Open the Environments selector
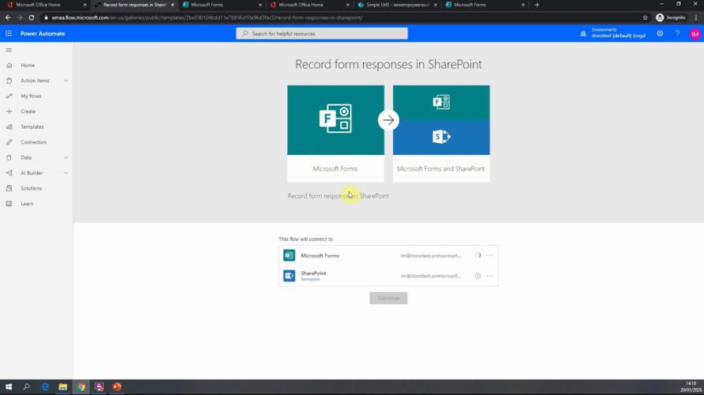This screenshot has height=395, width=704. (619, 33)
